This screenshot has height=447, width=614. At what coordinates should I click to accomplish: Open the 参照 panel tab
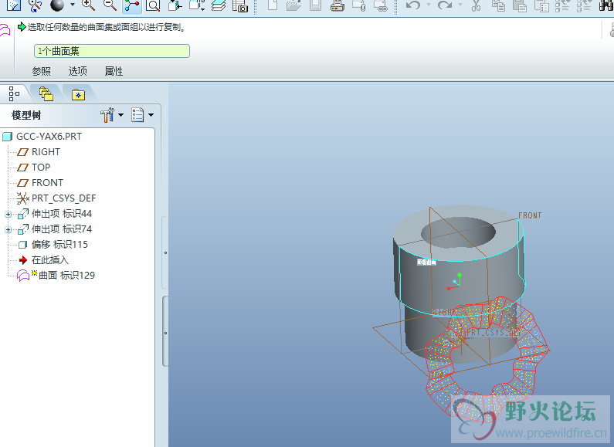[x=42, y=71]
